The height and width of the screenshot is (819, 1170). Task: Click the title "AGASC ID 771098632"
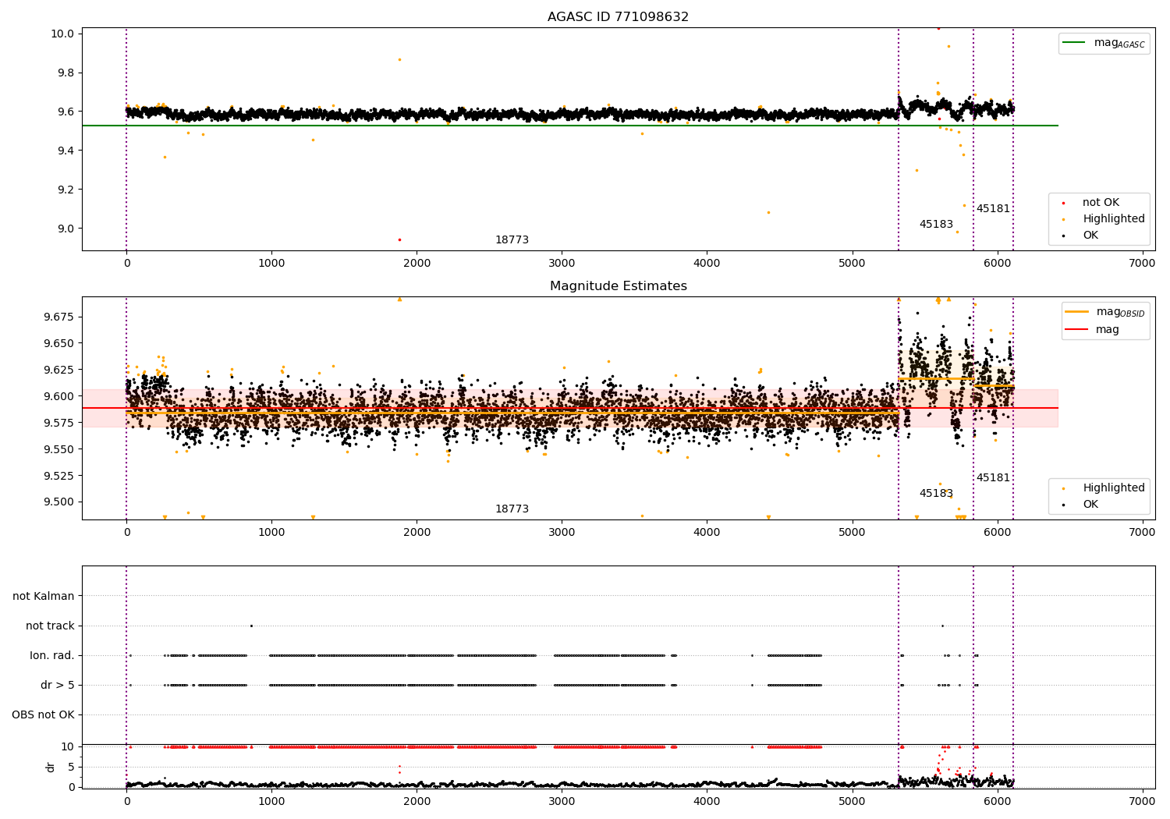(x=618, y=16)
